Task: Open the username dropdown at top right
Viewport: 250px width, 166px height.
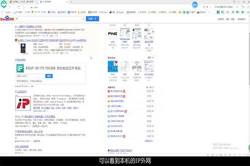Action: pyautogui.click(x=242, y=19)
